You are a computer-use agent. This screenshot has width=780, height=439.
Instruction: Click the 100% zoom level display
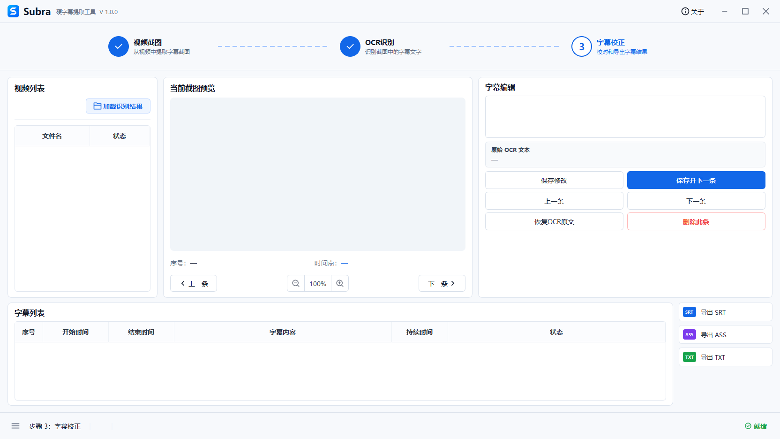point(318,283)
